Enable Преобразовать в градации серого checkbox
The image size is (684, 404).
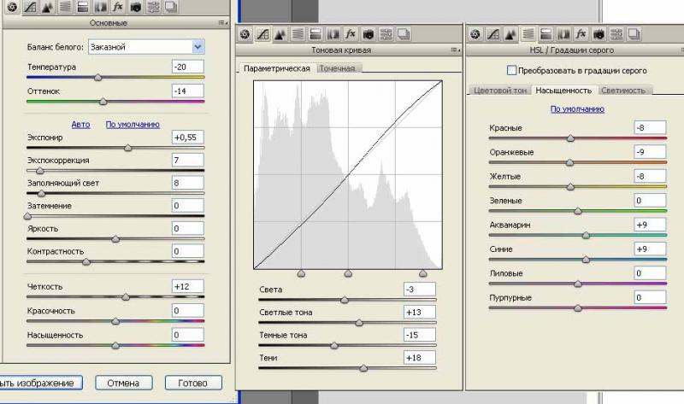[x=511, y=70]
